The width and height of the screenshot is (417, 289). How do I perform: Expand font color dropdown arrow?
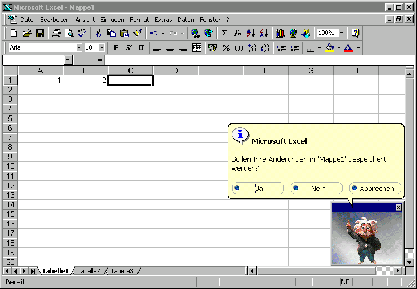click(358, 48)
